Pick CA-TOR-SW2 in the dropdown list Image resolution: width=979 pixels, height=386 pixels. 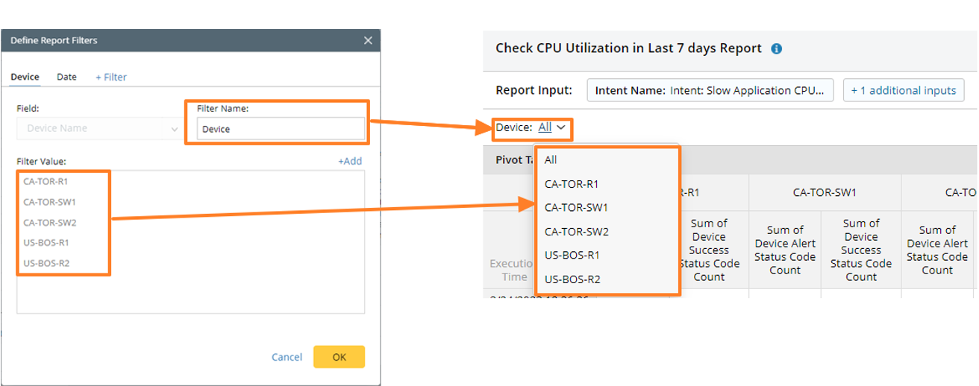[x=576, y=231]
